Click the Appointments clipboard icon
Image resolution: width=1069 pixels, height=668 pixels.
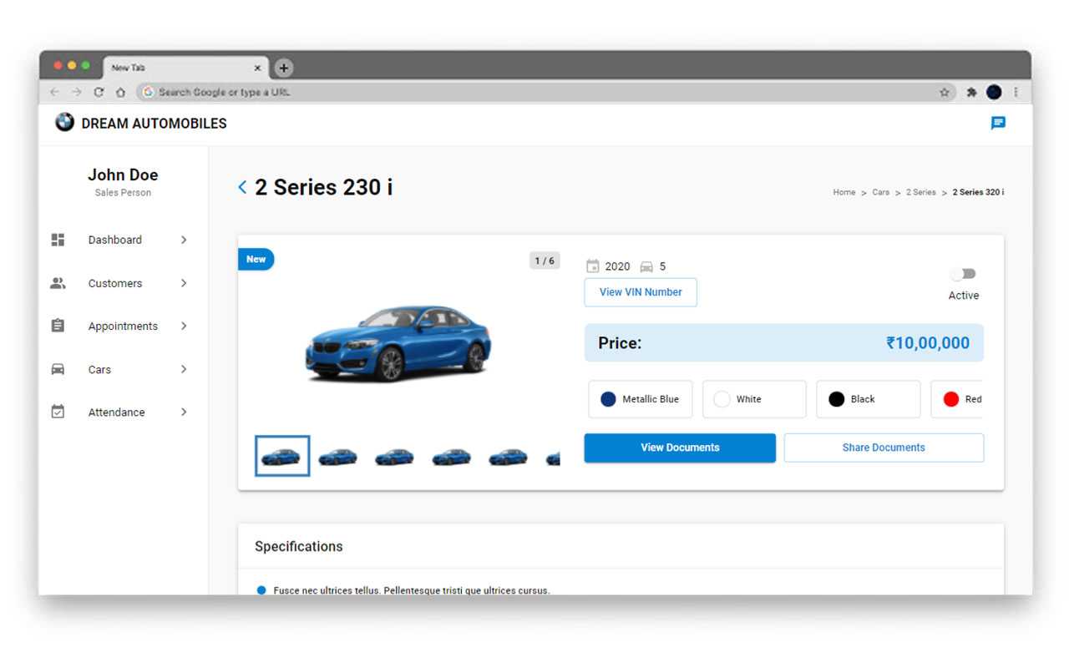click(x=58, y=326)
